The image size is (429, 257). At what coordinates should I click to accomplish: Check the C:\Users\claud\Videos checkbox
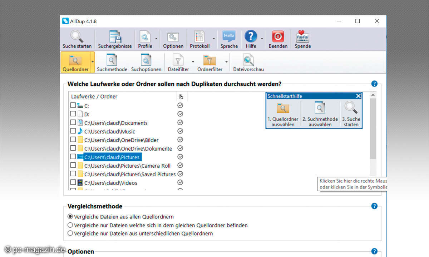[73, 182]
